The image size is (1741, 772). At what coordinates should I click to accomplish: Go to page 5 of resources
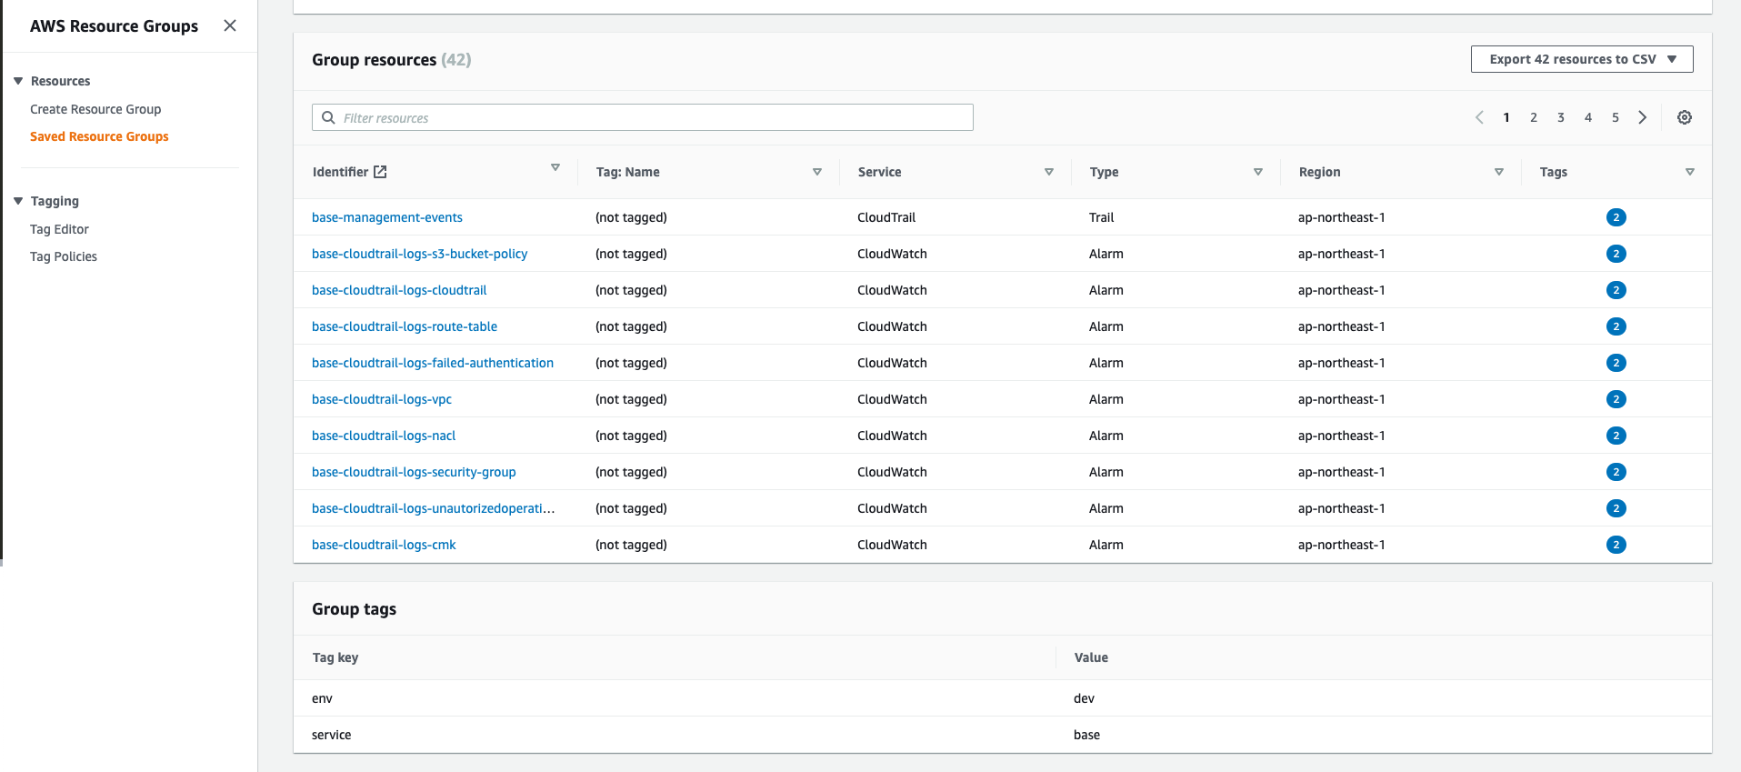(1616, 117)
